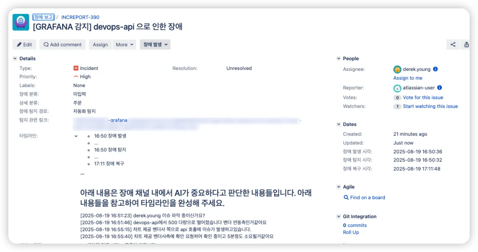This screenshot has width=478, height=252.
Task: Click the 자동화 탐지 value
Action: point(84,111)
